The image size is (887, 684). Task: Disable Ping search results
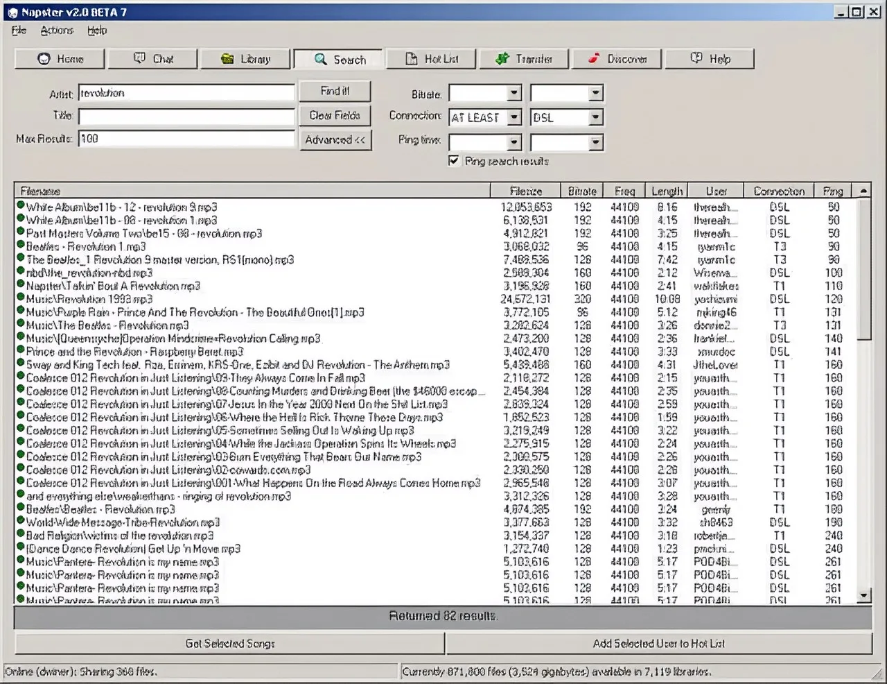click(x=454, y=160)
